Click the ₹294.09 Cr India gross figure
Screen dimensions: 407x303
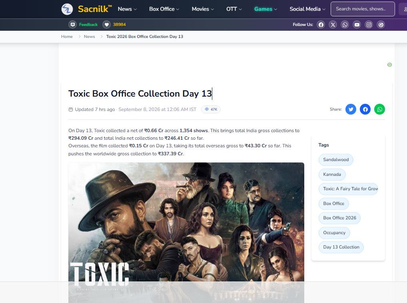click(81, 138)
